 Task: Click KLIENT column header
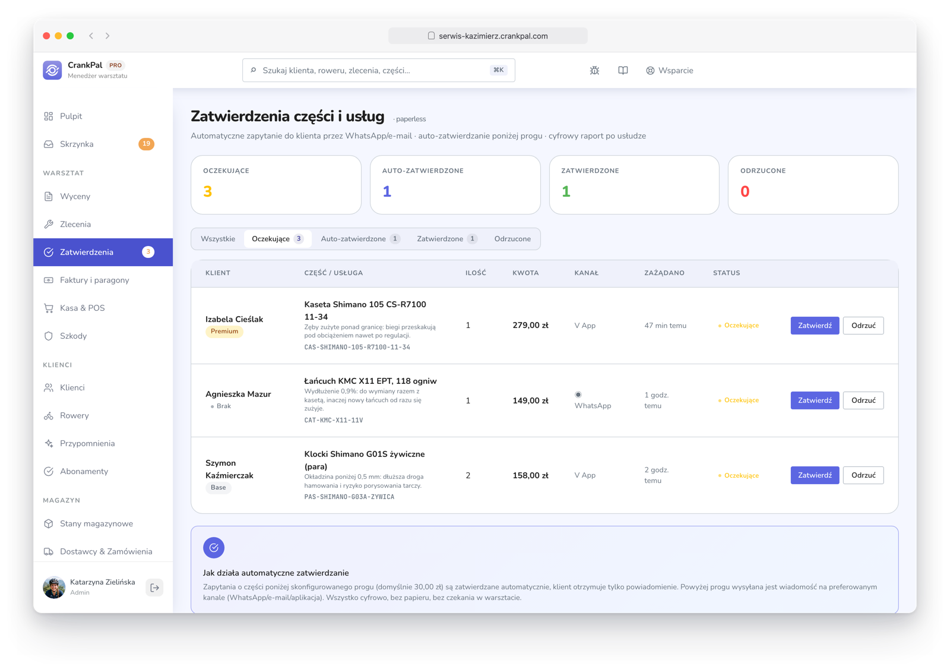point(218,273)
